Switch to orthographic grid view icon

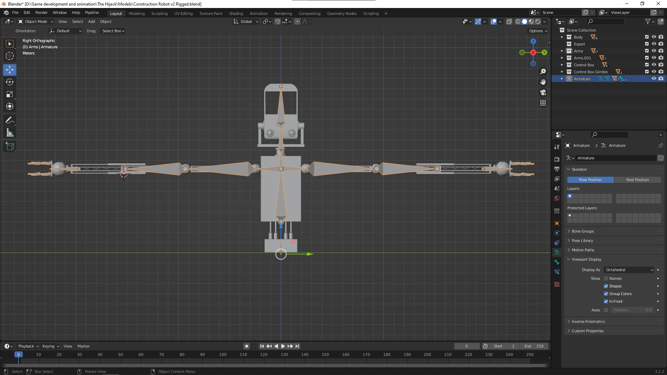pyautogui.click(x=543, y=103)
